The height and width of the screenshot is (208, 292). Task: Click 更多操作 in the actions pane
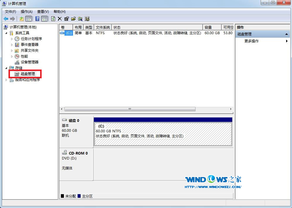tap(252, 41)
